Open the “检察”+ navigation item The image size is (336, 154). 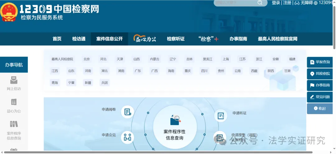[208, 39]
